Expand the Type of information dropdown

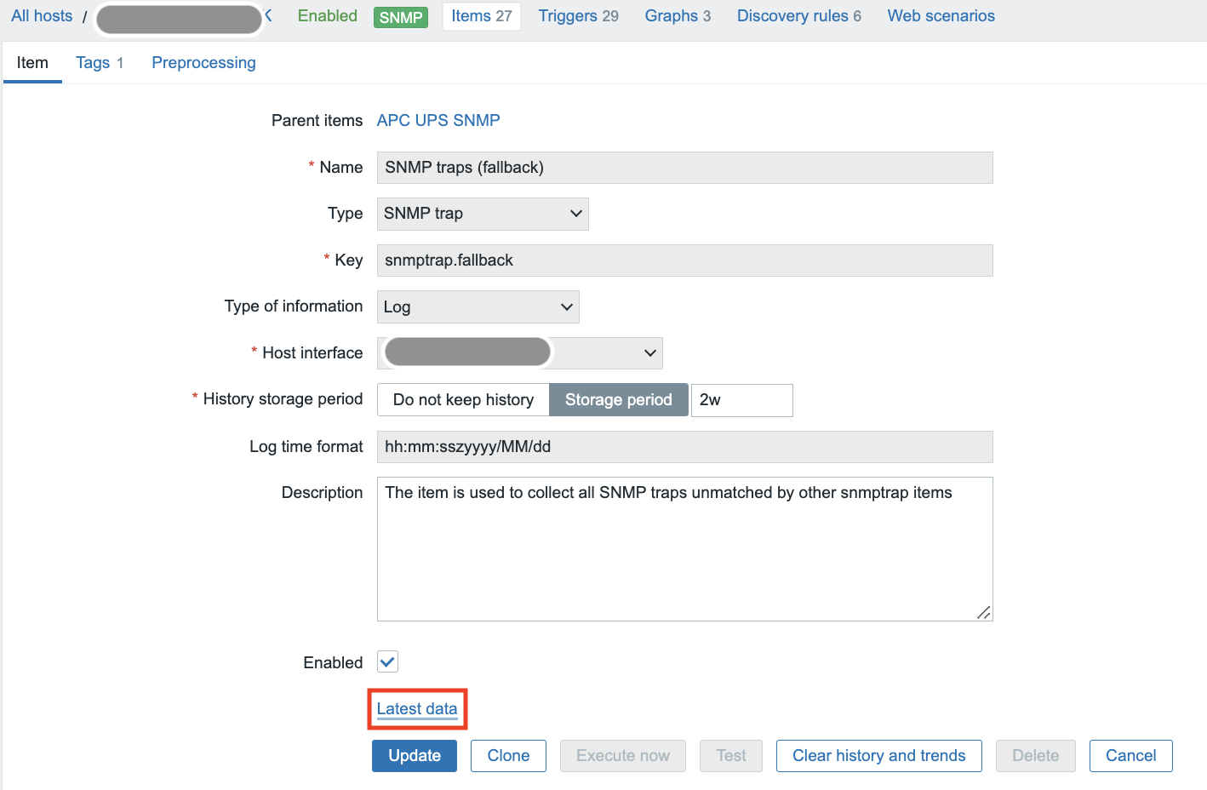(x=478, y=307)
